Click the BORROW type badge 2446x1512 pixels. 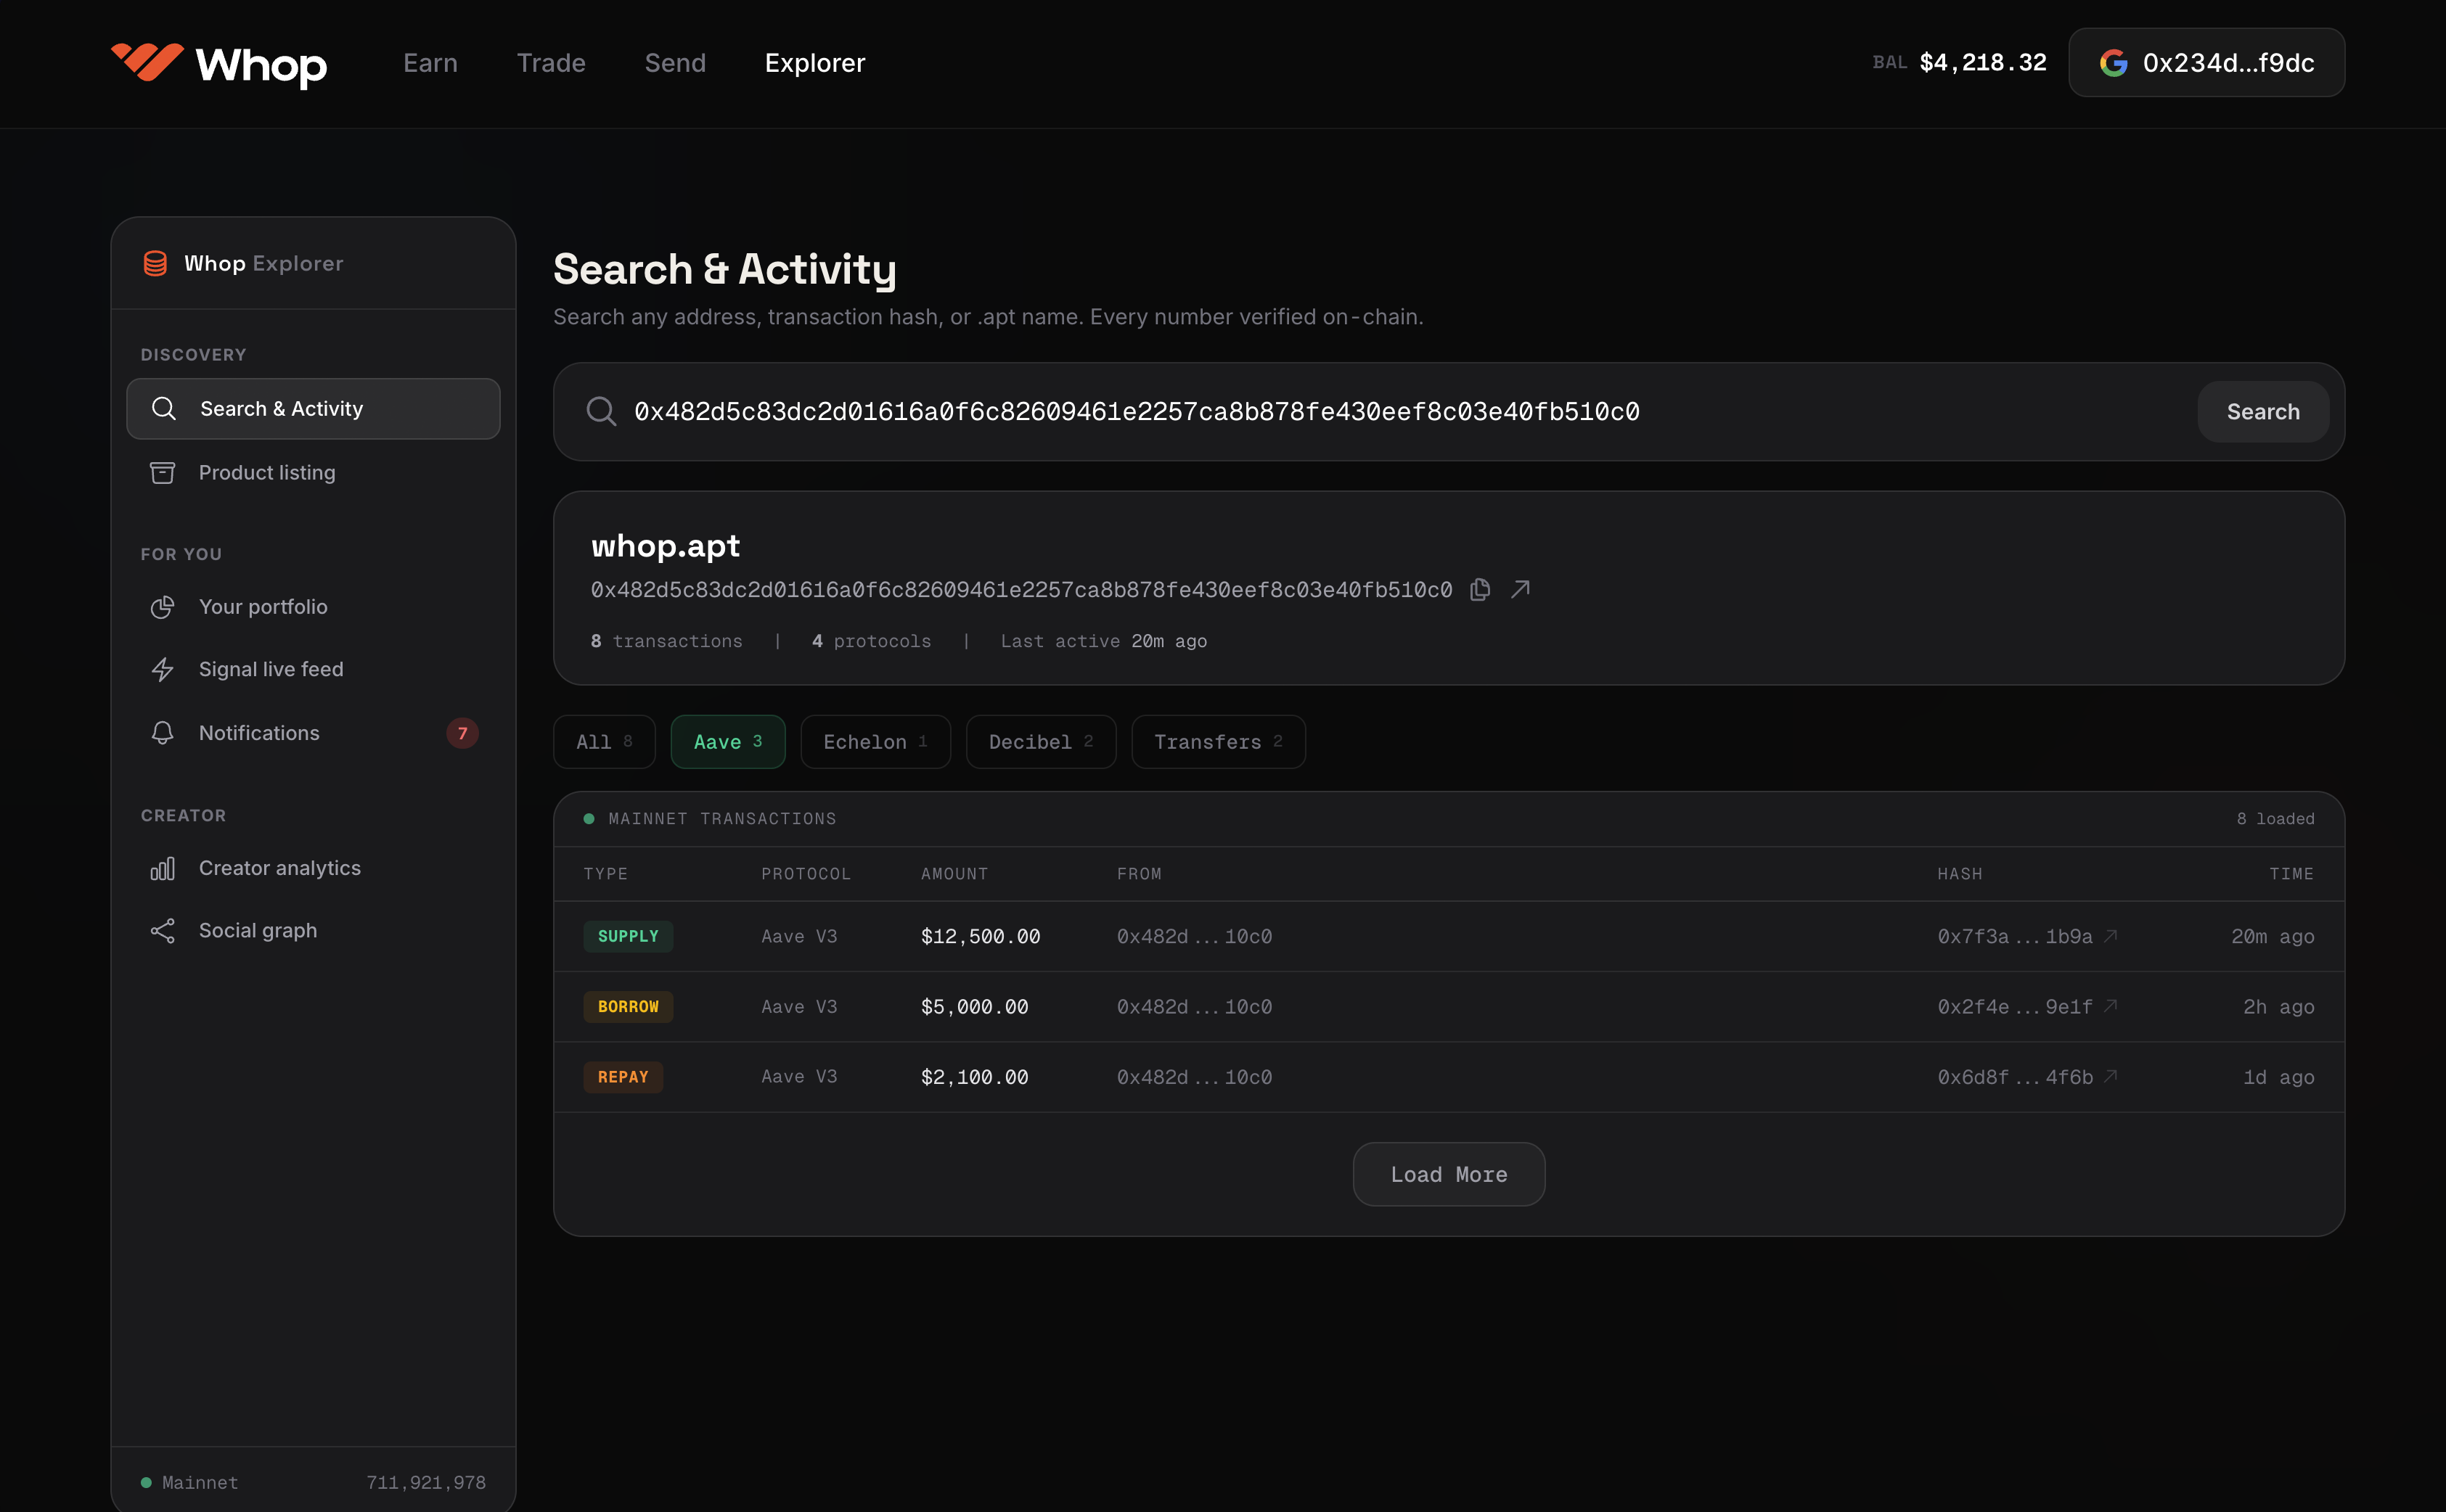pyautogui.click(x=629, y=1006)
